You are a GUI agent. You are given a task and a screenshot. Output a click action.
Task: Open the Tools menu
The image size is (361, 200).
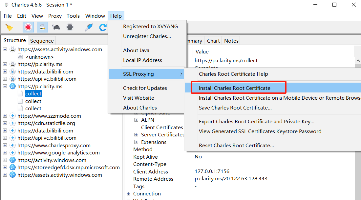[x=73, y=16]
